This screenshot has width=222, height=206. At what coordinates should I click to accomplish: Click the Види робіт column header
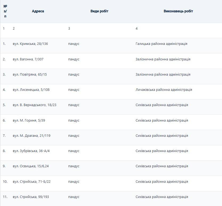(99, 11)
